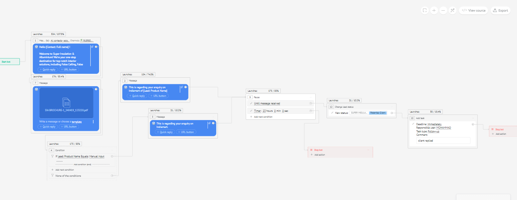Add URL button to brochure message
The image size is (517, 200).
(69, 126)
